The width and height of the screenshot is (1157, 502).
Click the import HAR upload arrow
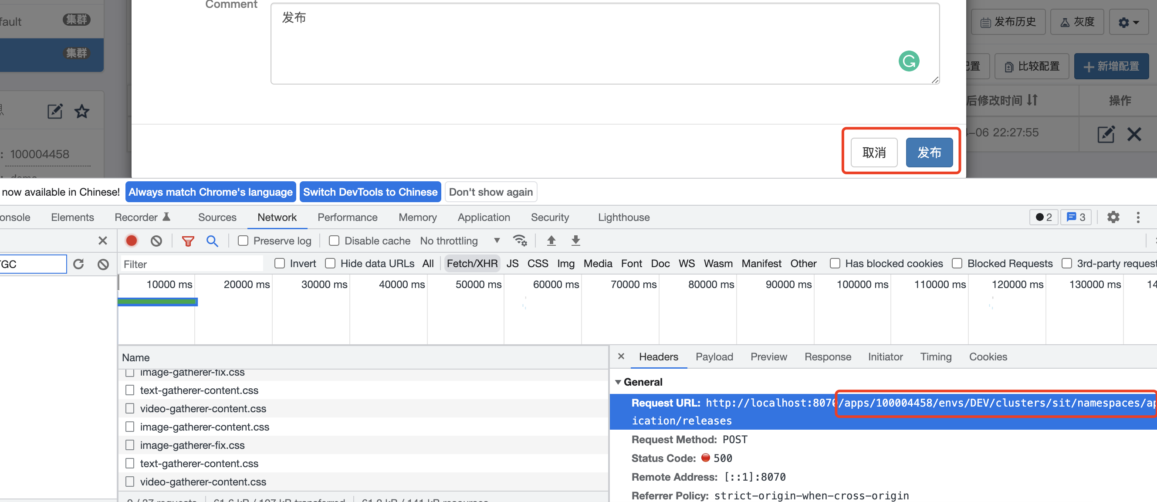pyautogui.click(x=551, y=241)
